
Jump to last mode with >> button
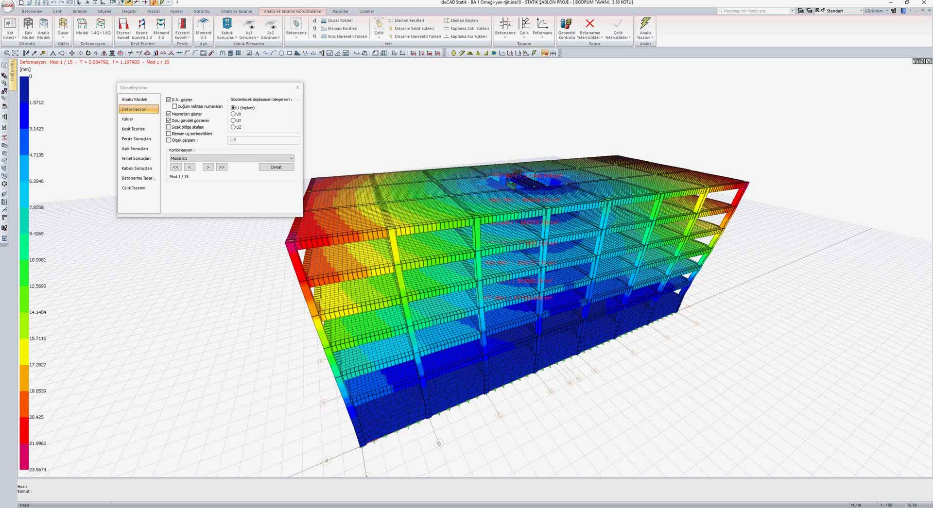coord(222,167)
